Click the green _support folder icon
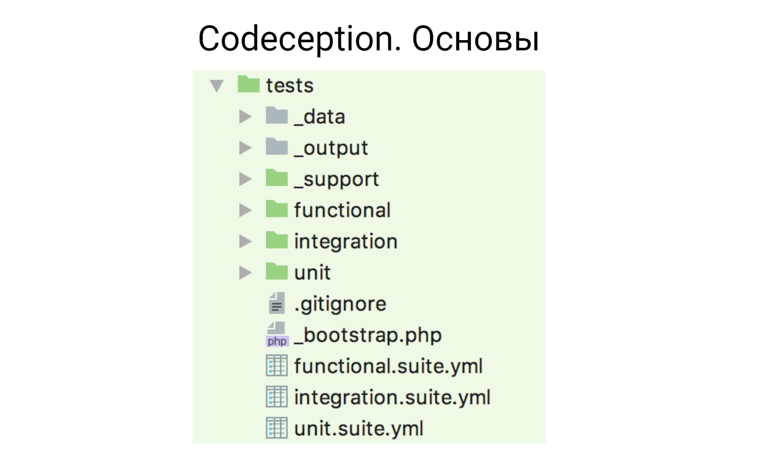Image resolution: width=757 pixels, height=454 pixels. click(276, 178)
